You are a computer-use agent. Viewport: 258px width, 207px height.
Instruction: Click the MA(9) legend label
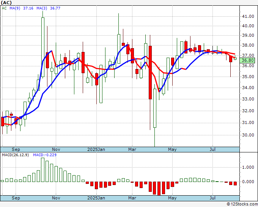15,8
